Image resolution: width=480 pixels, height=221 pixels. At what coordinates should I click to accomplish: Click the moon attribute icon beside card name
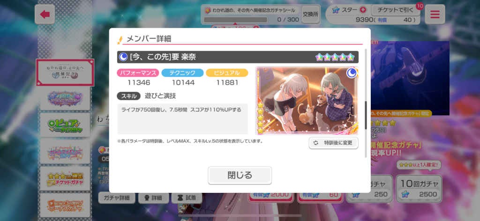pyautogui.click(x=123, y=57)
